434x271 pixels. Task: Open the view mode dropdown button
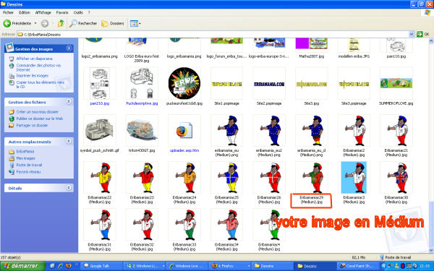135,24
